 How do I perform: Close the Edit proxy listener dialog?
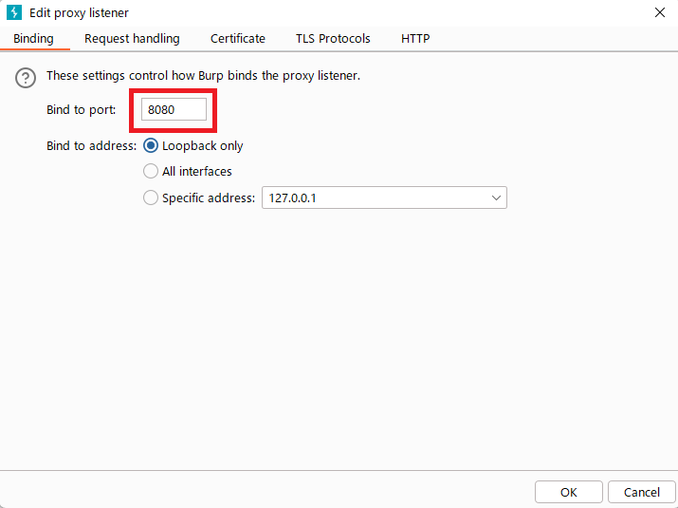coord(660,13)
